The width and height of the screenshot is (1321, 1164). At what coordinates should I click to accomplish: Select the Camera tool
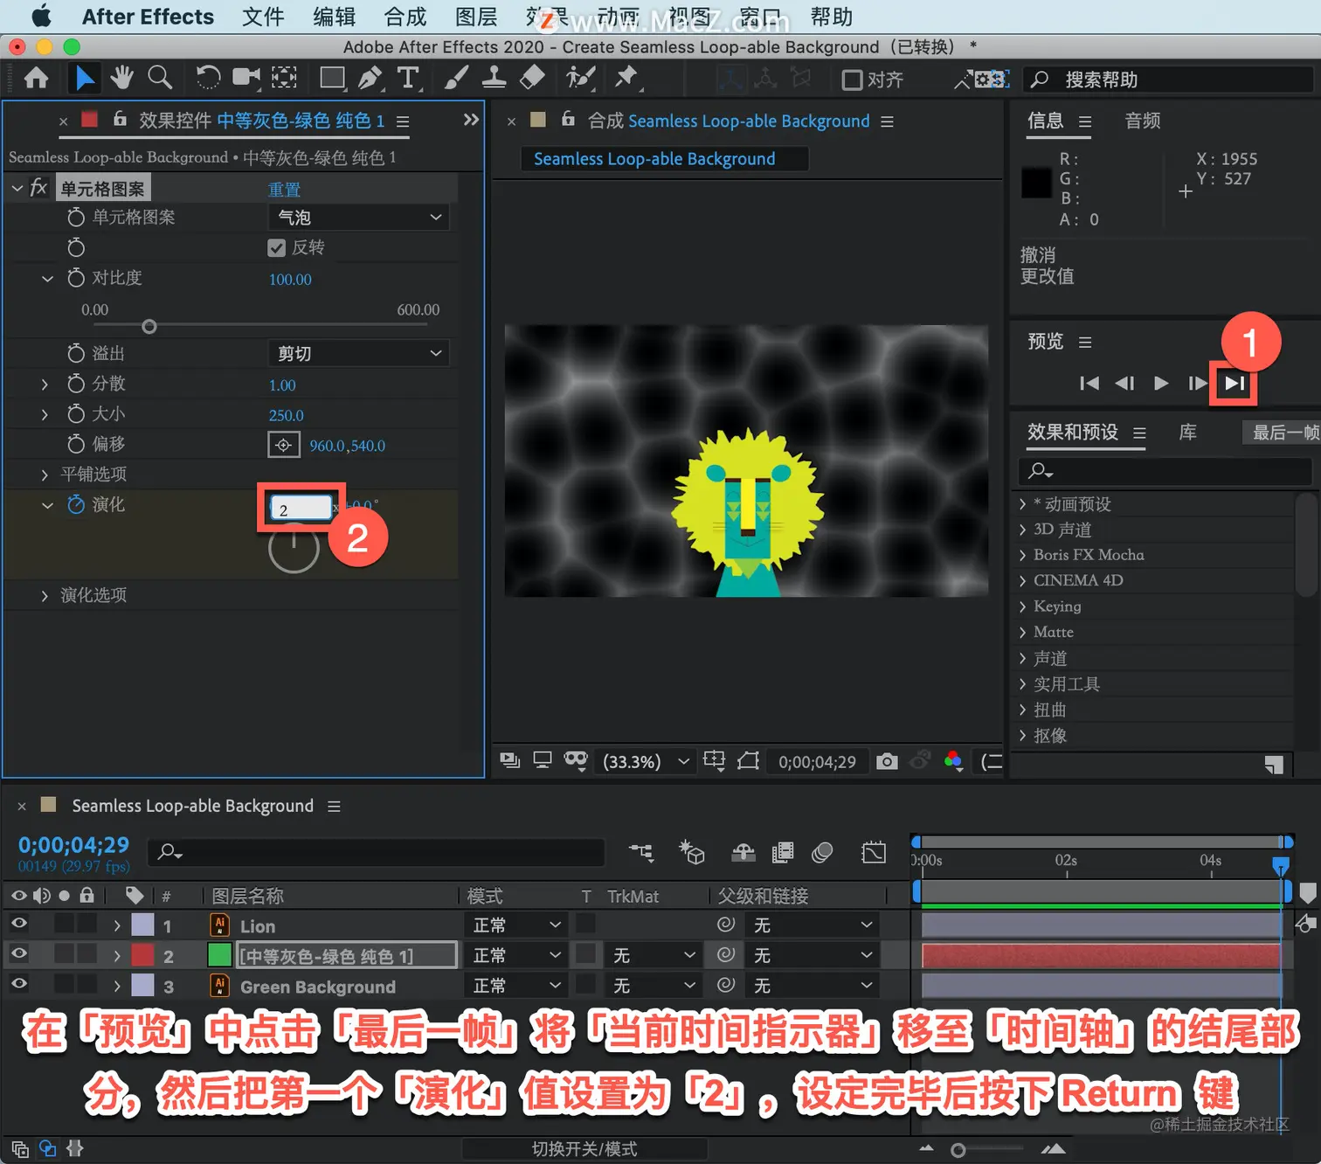[x=246, y=79]
